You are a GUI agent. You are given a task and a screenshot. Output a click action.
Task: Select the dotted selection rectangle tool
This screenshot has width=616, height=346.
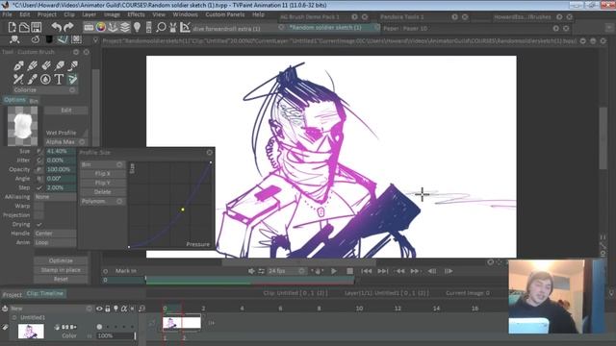(77, 39)
